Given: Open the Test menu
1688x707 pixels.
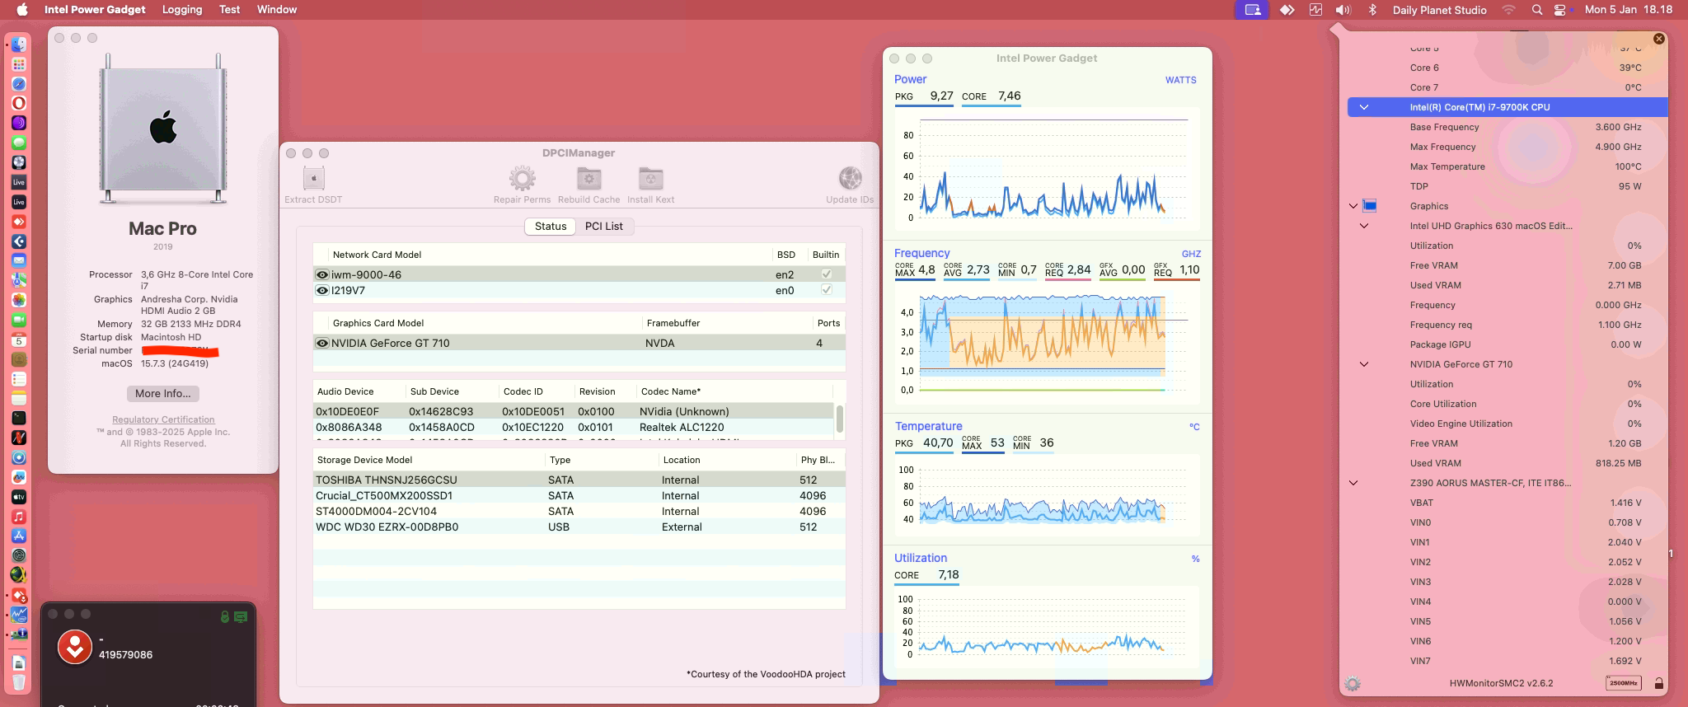Looking at the screenshot, I should pyautogui.click(x=230, y=10).
